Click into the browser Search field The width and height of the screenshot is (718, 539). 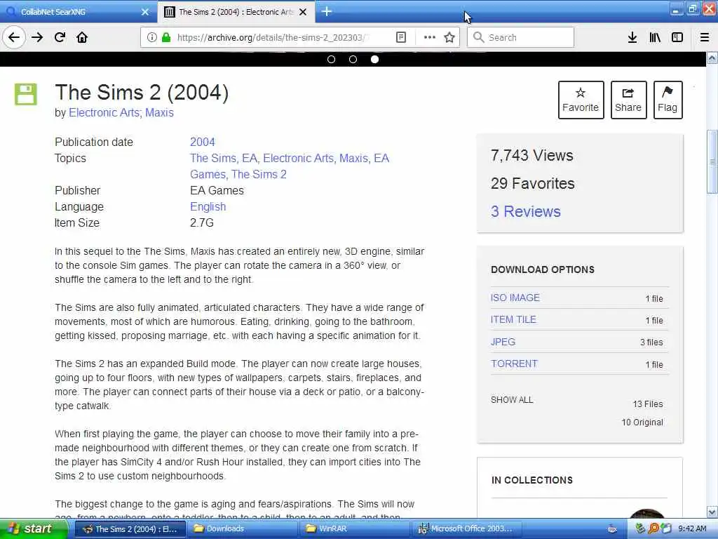coord(520,38)
